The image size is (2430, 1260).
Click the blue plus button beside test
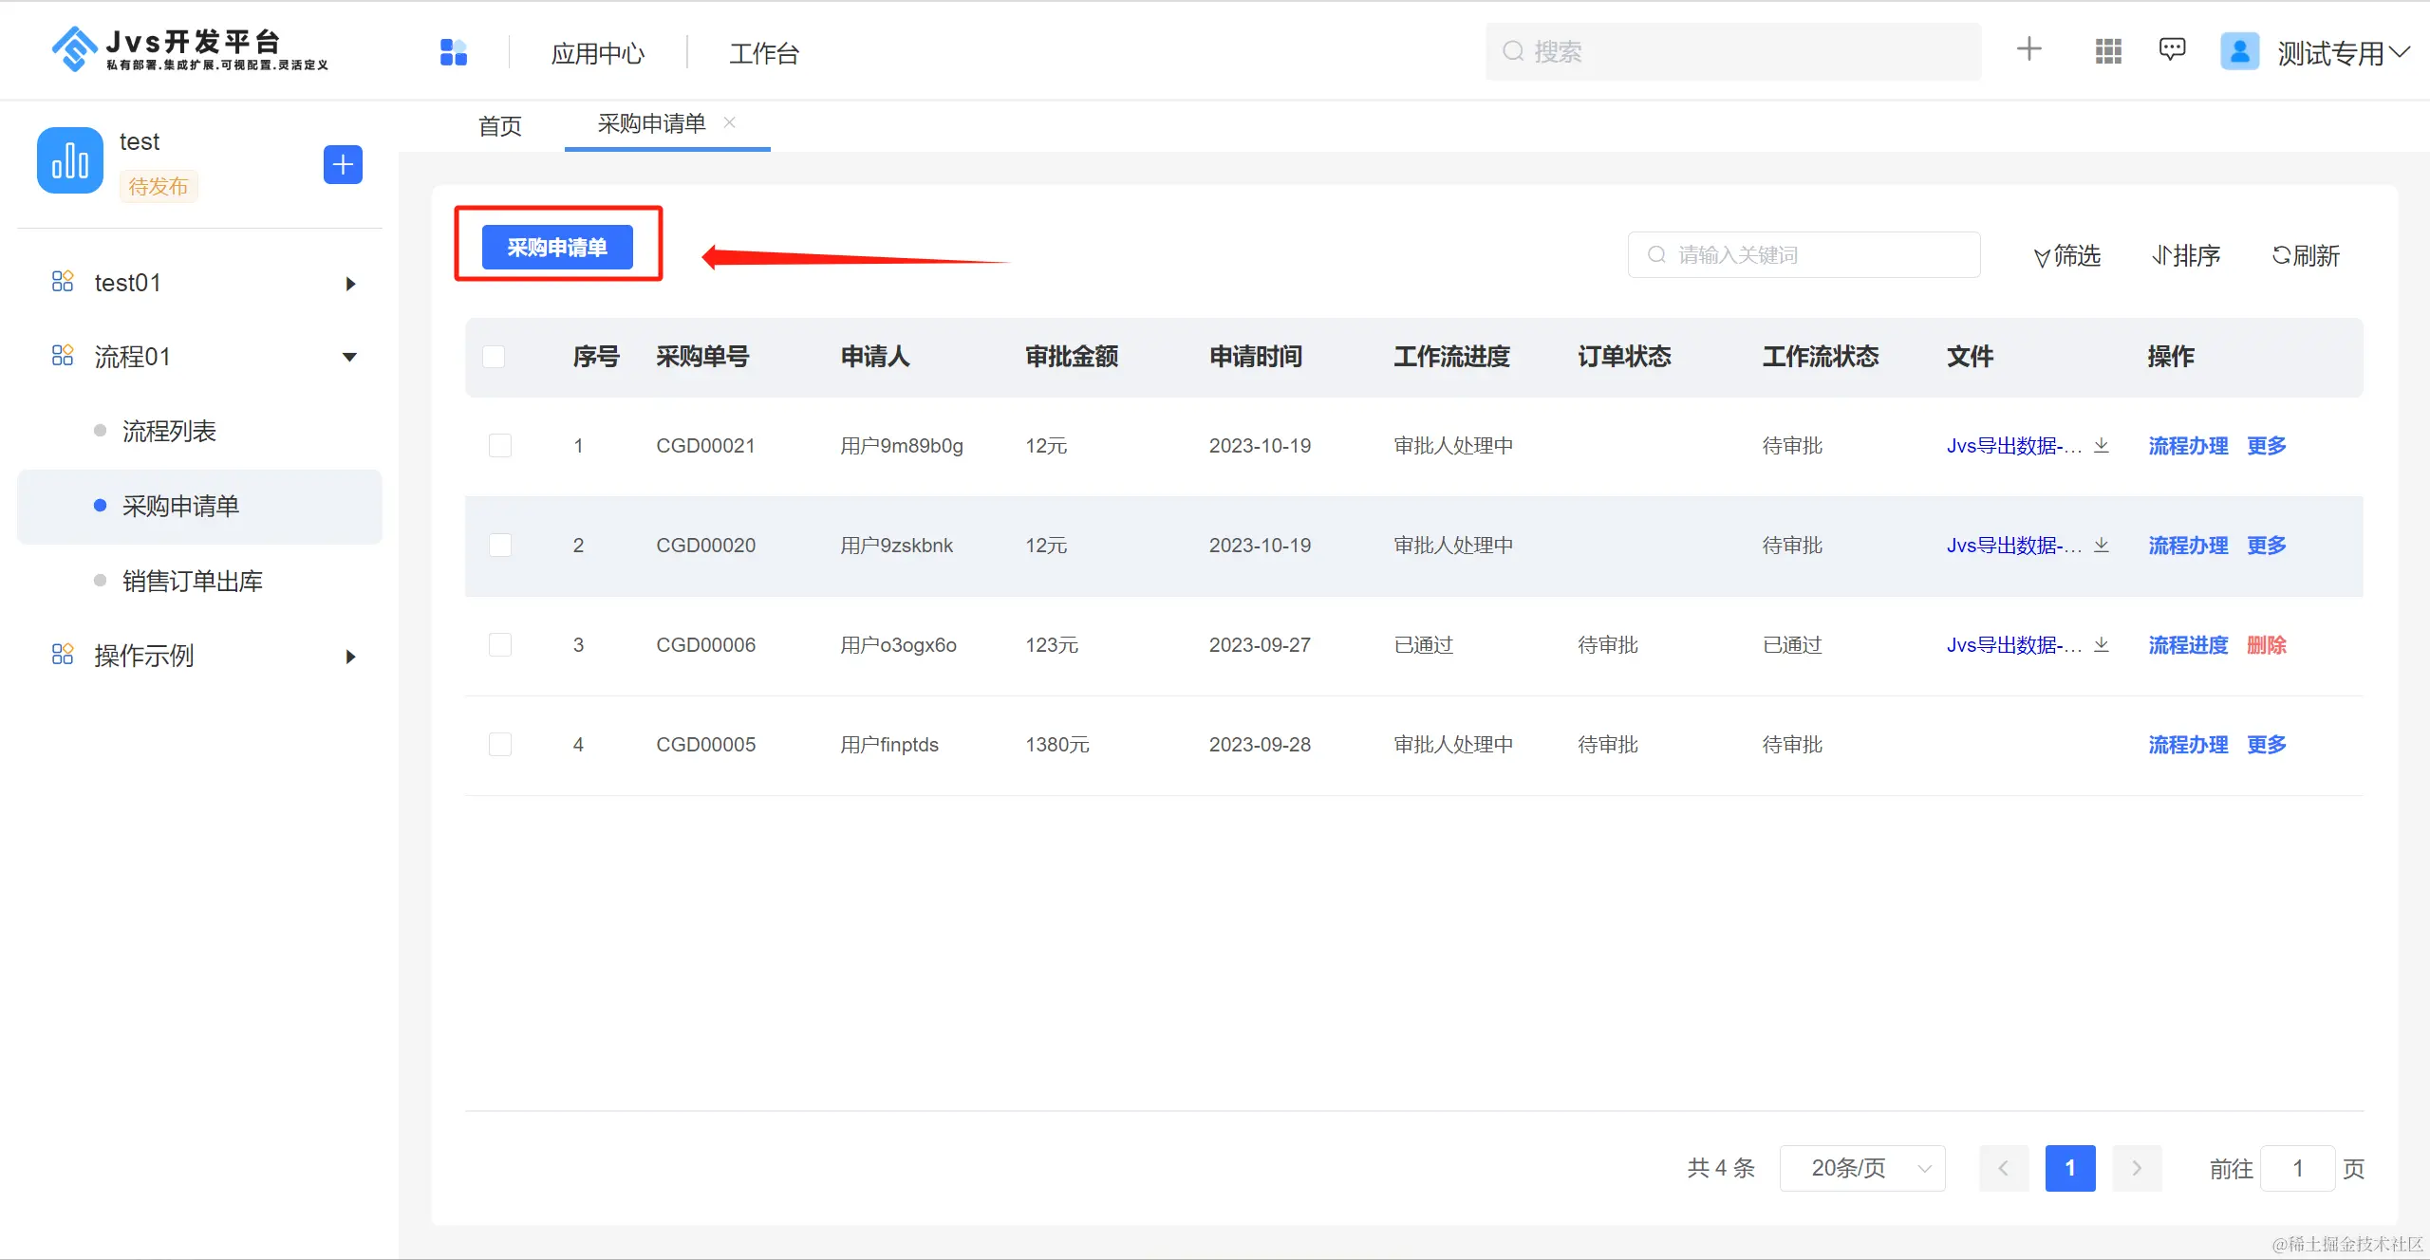pos(343,165)
